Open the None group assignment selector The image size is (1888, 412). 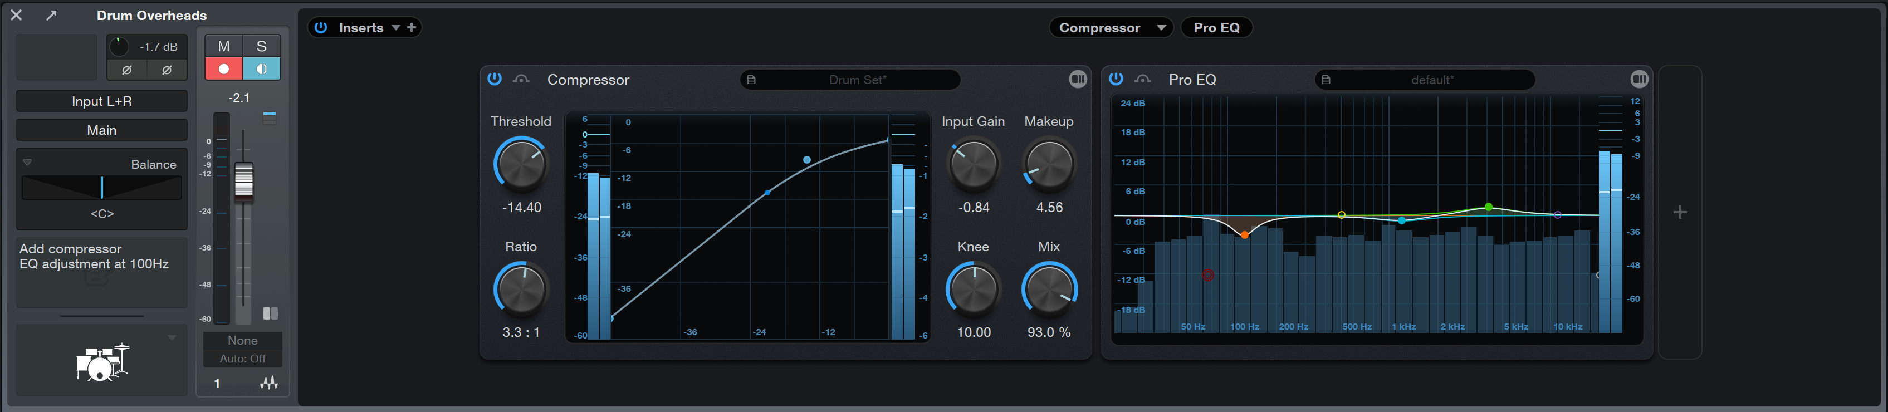click(243, 340)
